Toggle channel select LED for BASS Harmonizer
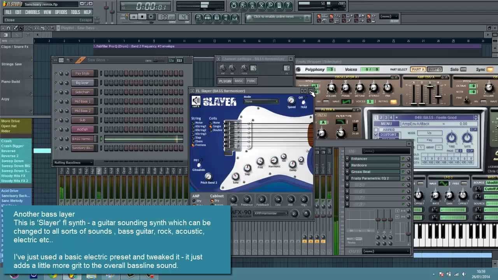The height and width of the screenshot is (280, 498). [x=102, y=139]
